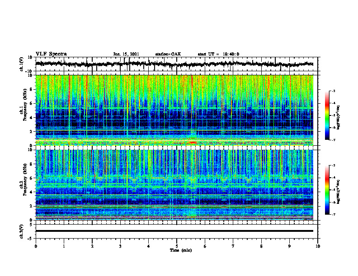
Task: Click the "ch.3(V)" axis label
Action: [x=22, y=232]
